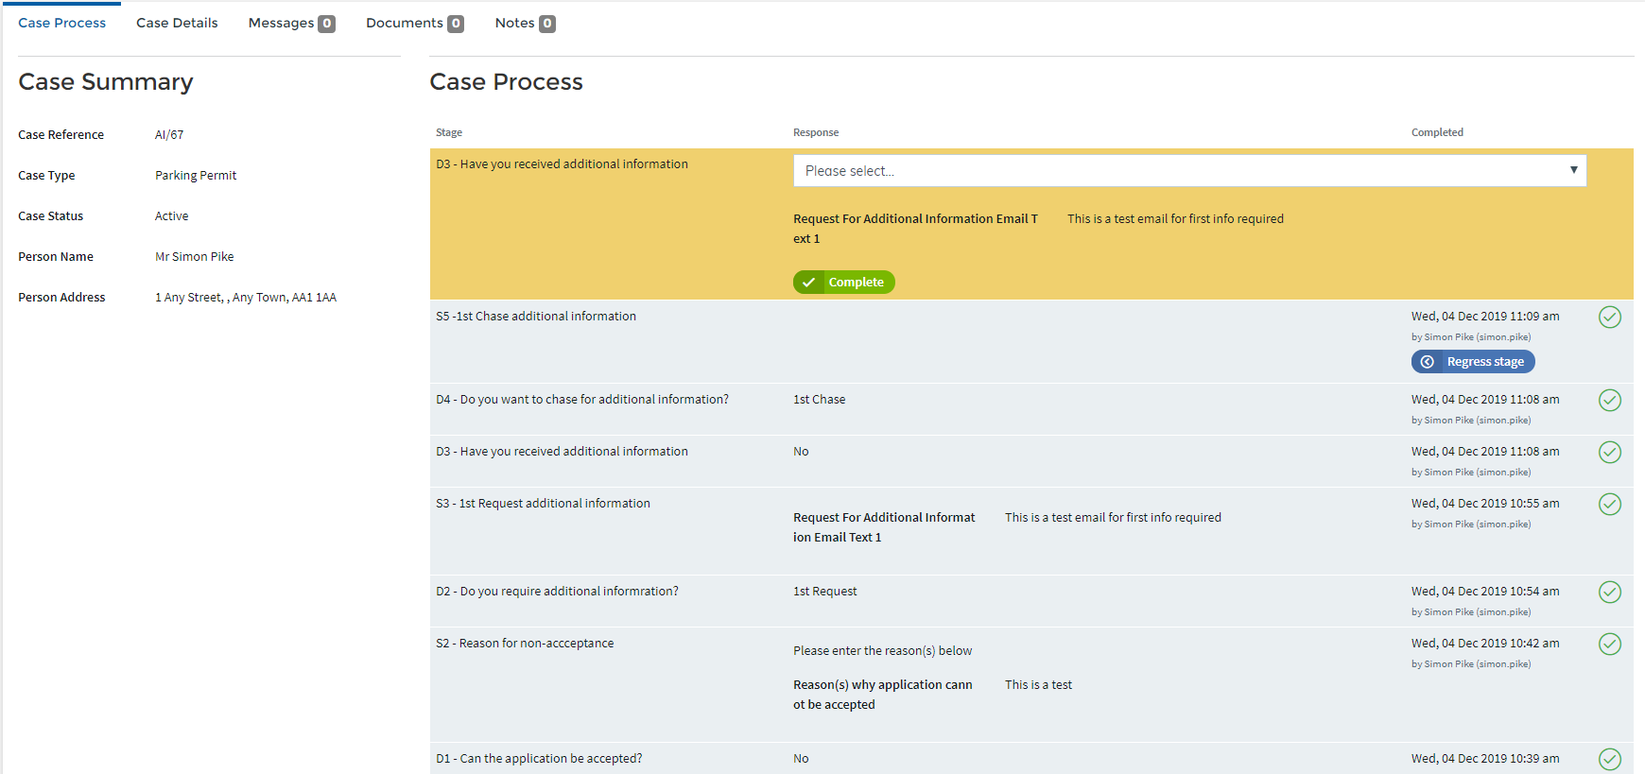This screenshot has height=774, width=1645.
Task: Click the Notes count badge
Action: tap(546, 24)
